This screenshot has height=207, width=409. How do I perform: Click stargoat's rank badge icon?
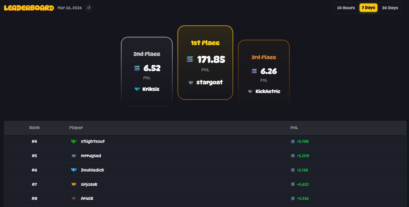point(191,83)
